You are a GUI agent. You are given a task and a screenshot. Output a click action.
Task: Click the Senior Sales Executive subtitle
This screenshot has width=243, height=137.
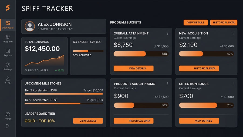pyautogui.click(x=55, y=29)
